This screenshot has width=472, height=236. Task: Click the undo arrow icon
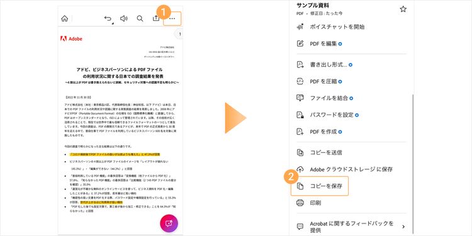[108, 19]
